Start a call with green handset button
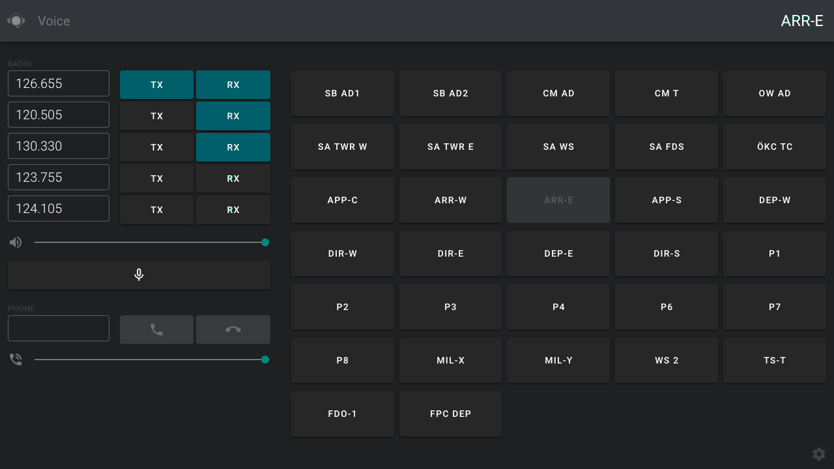The width and height of the screenshot is (834, 469). [x=156, y=330]
